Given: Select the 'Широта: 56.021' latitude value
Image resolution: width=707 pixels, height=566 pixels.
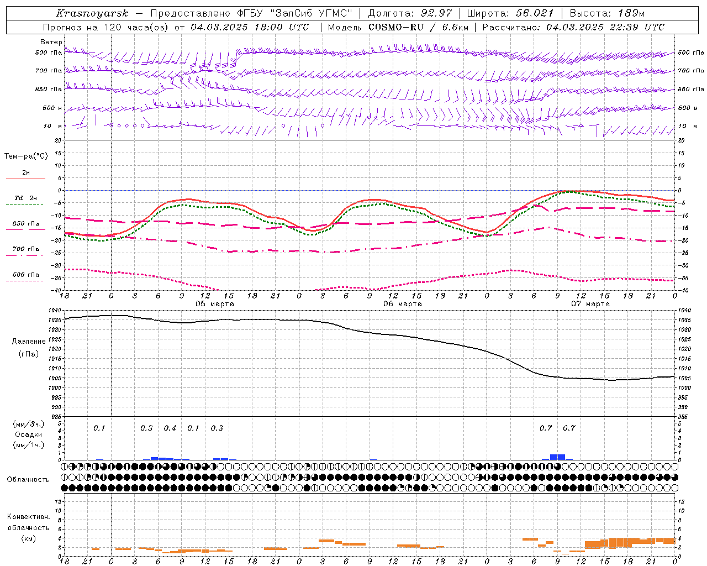Looking at the screenshot, I should click(x=510, y=13).
